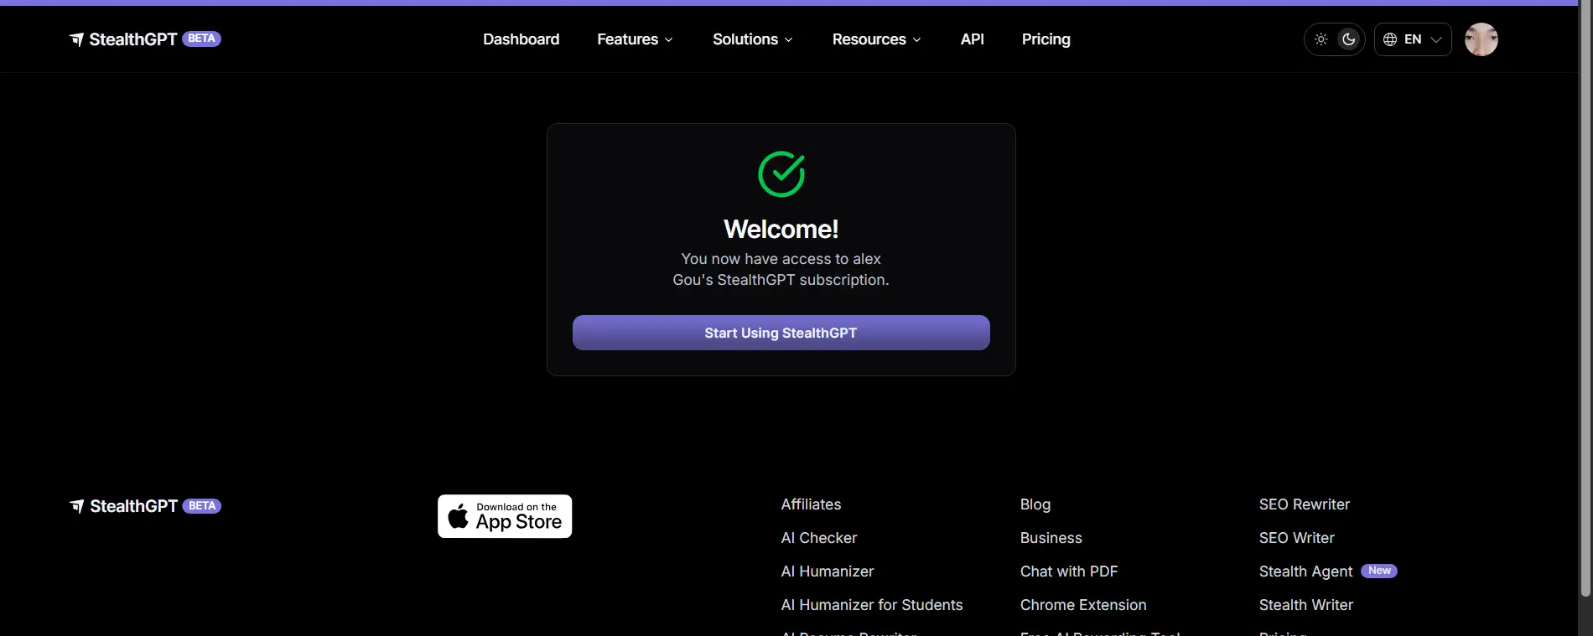1593x636 pixels.
Task: Open the user profile avatar
Action: coord(1481,39)
